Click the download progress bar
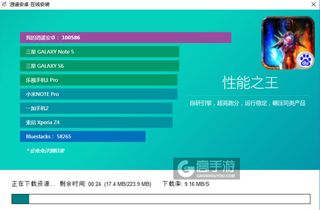The width and height of the screenshot is (320, 210). point(161,199)
